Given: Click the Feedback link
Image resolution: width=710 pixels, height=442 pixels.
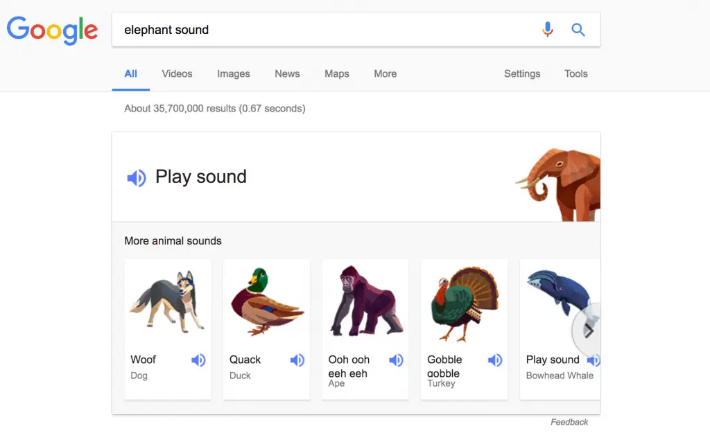Looking at the screenshot, I should click(x=569, y=422).
